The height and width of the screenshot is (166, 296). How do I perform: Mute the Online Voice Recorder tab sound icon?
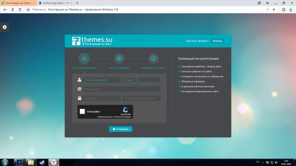(68, 3)
